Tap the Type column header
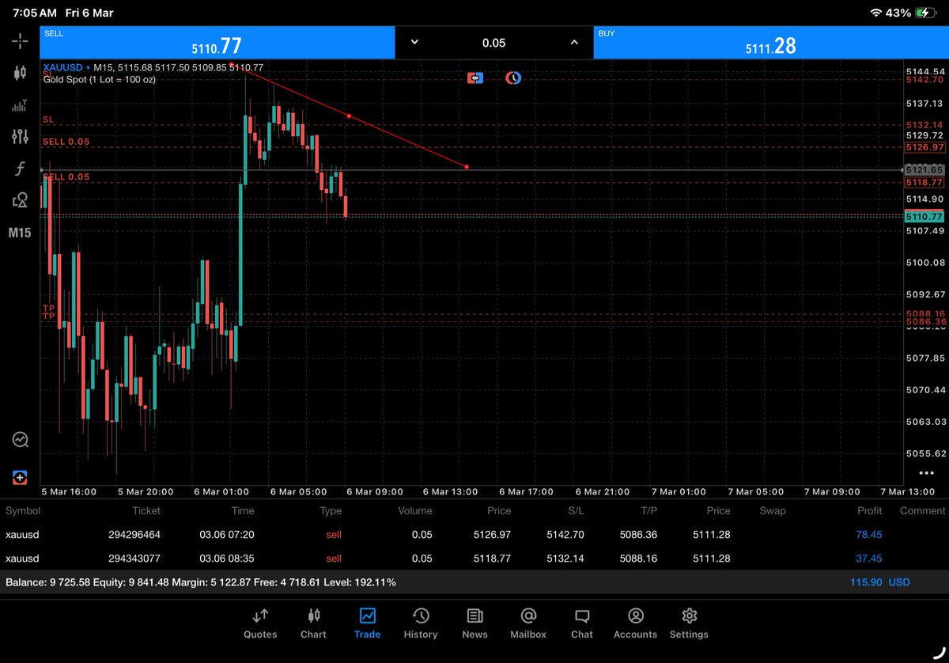Viewport: 949px width, 663px height. (x=331, y=510)
